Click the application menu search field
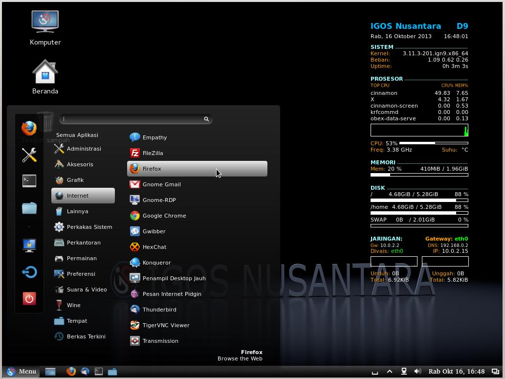The image size is (505, 379). [x=132, y=119]
